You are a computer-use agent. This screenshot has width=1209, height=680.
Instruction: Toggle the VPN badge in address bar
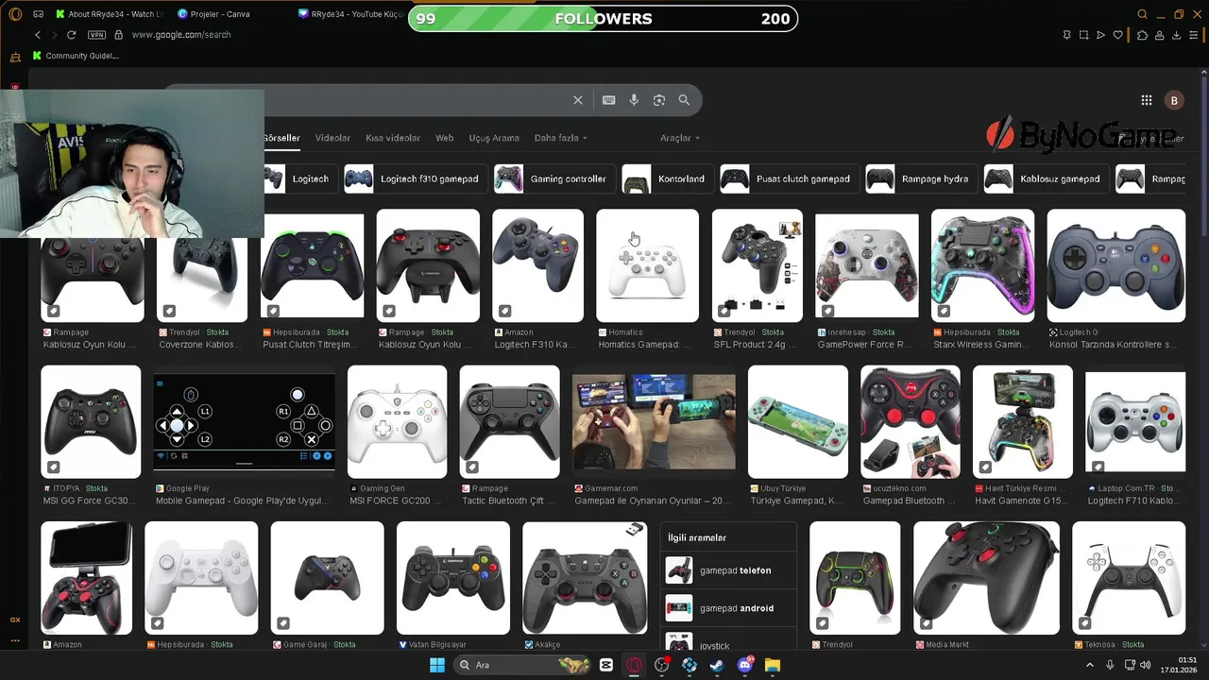(x=96, y=35)
